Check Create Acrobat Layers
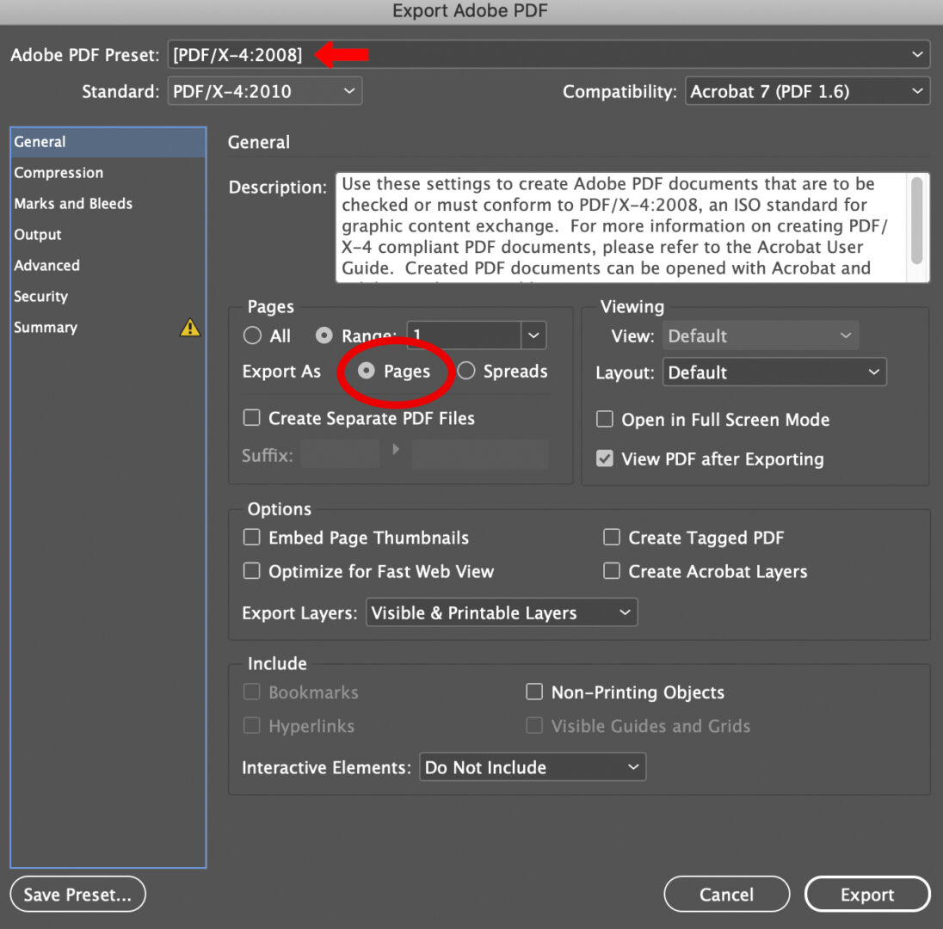This screenshot has height=929, width=943. tap(612, 570)
